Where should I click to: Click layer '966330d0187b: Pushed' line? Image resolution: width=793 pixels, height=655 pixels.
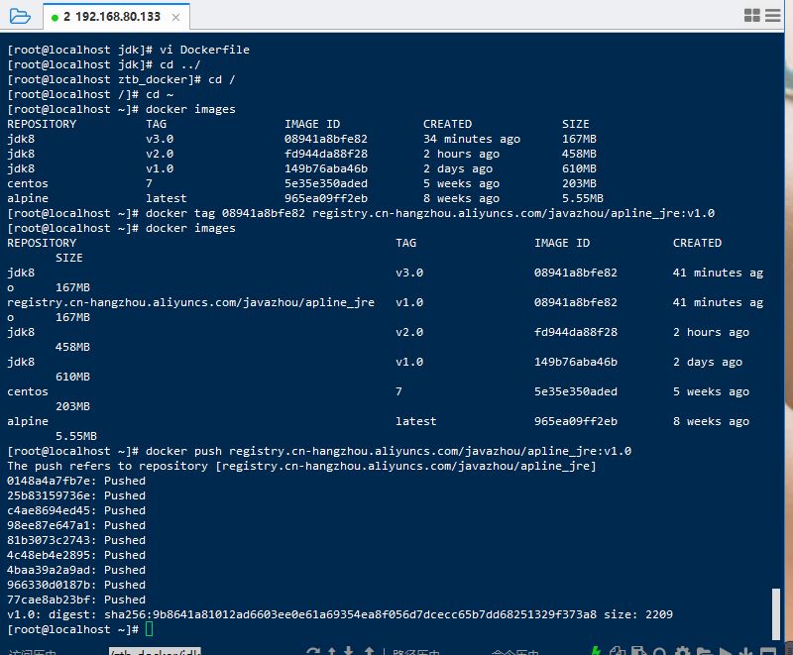(x=76, y=585)
